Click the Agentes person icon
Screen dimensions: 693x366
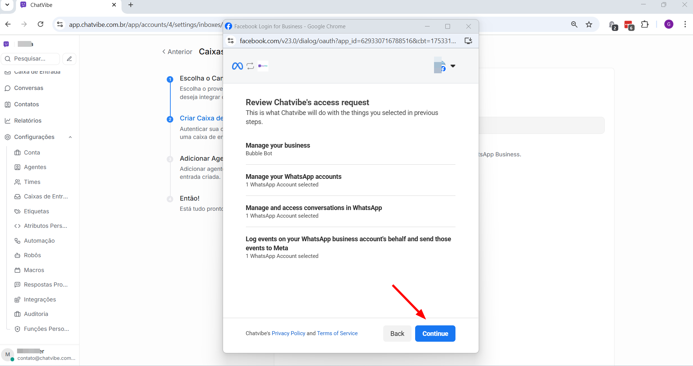tap(17, 167)
